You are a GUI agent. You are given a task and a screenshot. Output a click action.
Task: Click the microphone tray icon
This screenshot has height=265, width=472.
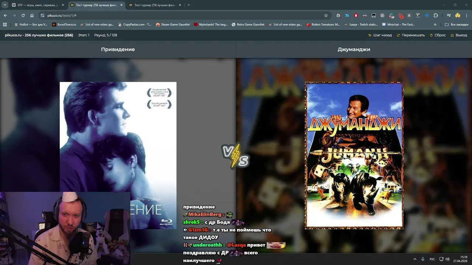(423, 259)
